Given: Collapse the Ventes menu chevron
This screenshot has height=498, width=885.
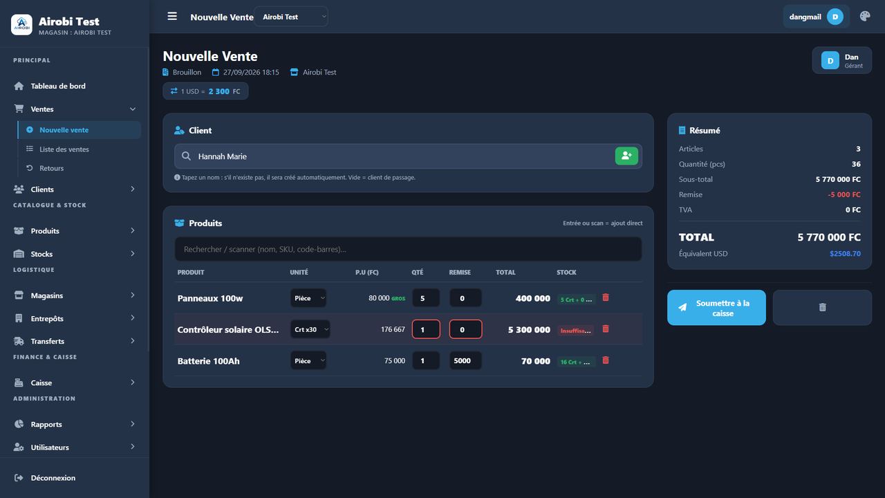Looking at the screenshot, I should click(133, 109).
